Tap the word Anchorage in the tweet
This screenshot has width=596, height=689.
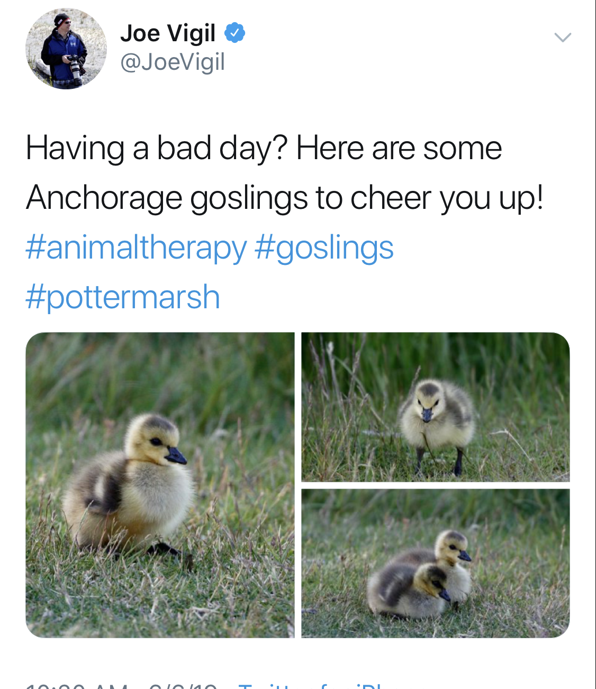point(104,198)
